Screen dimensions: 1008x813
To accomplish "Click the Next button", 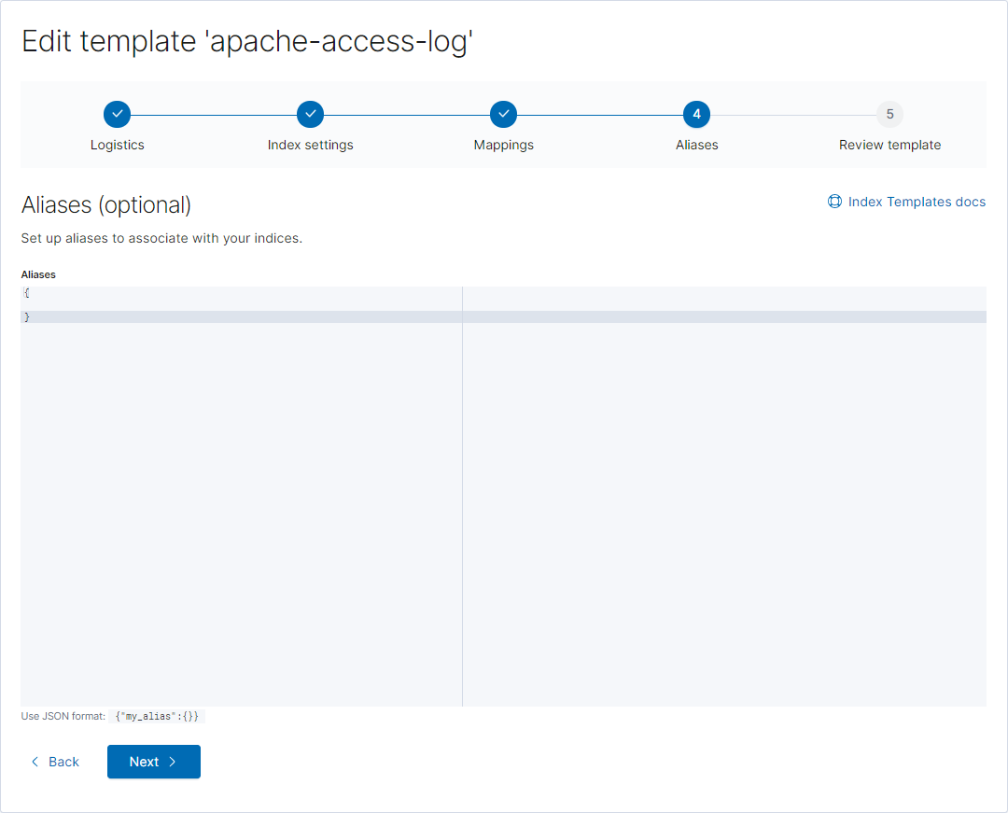I will [154, 762].
